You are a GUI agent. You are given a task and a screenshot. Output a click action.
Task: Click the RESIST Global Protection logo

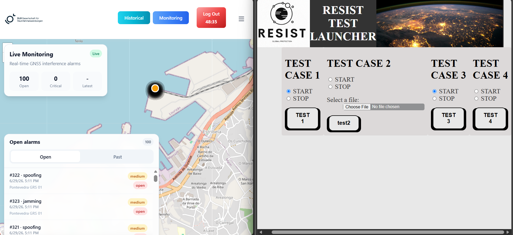[282, 23]
